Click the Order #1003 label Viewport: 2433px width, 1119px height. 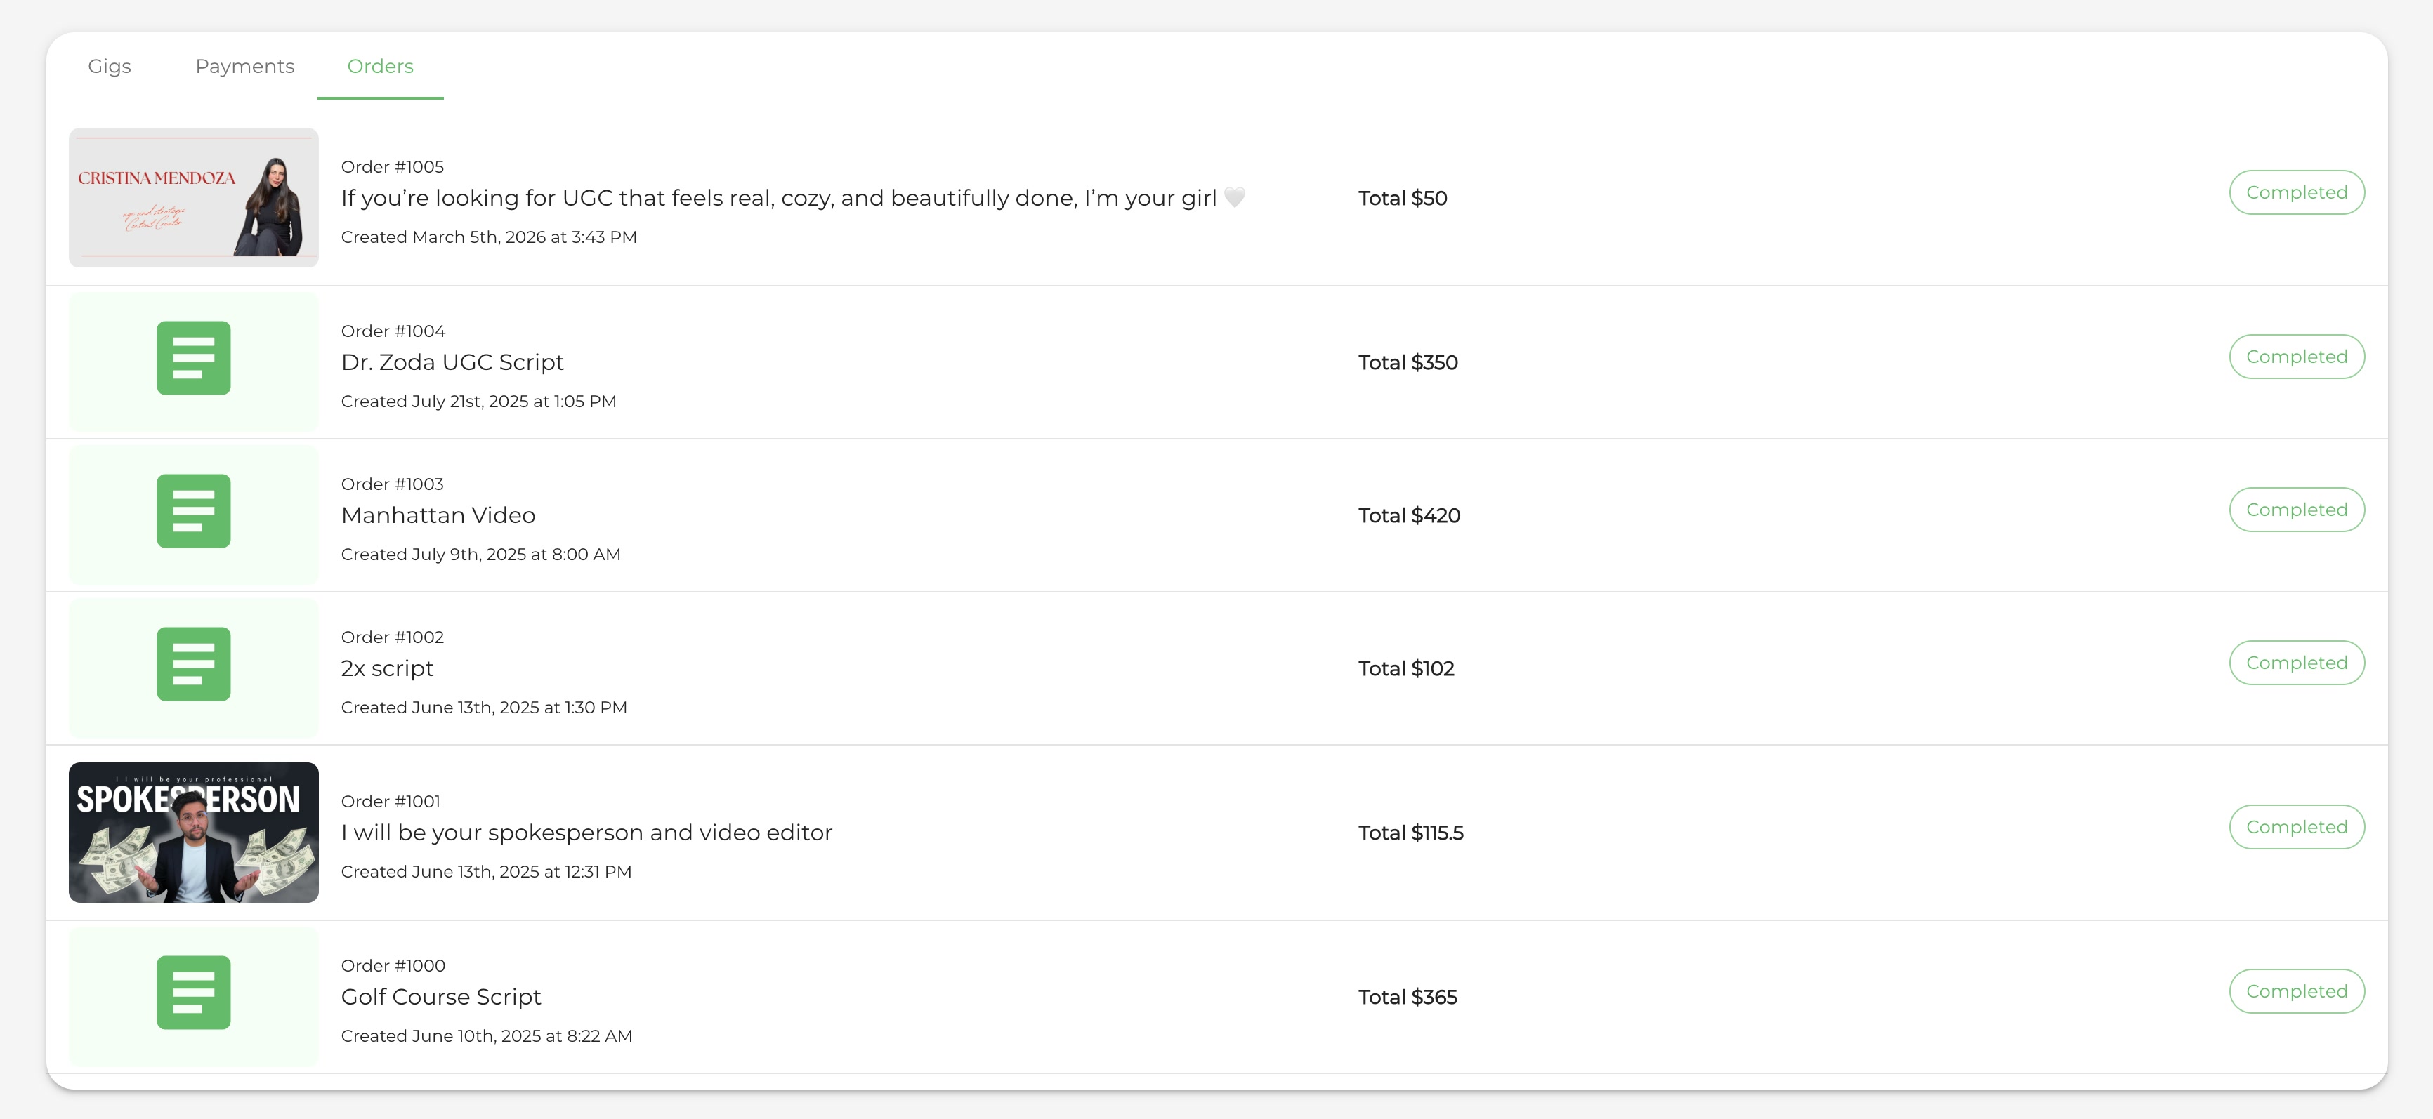point(392,484)
